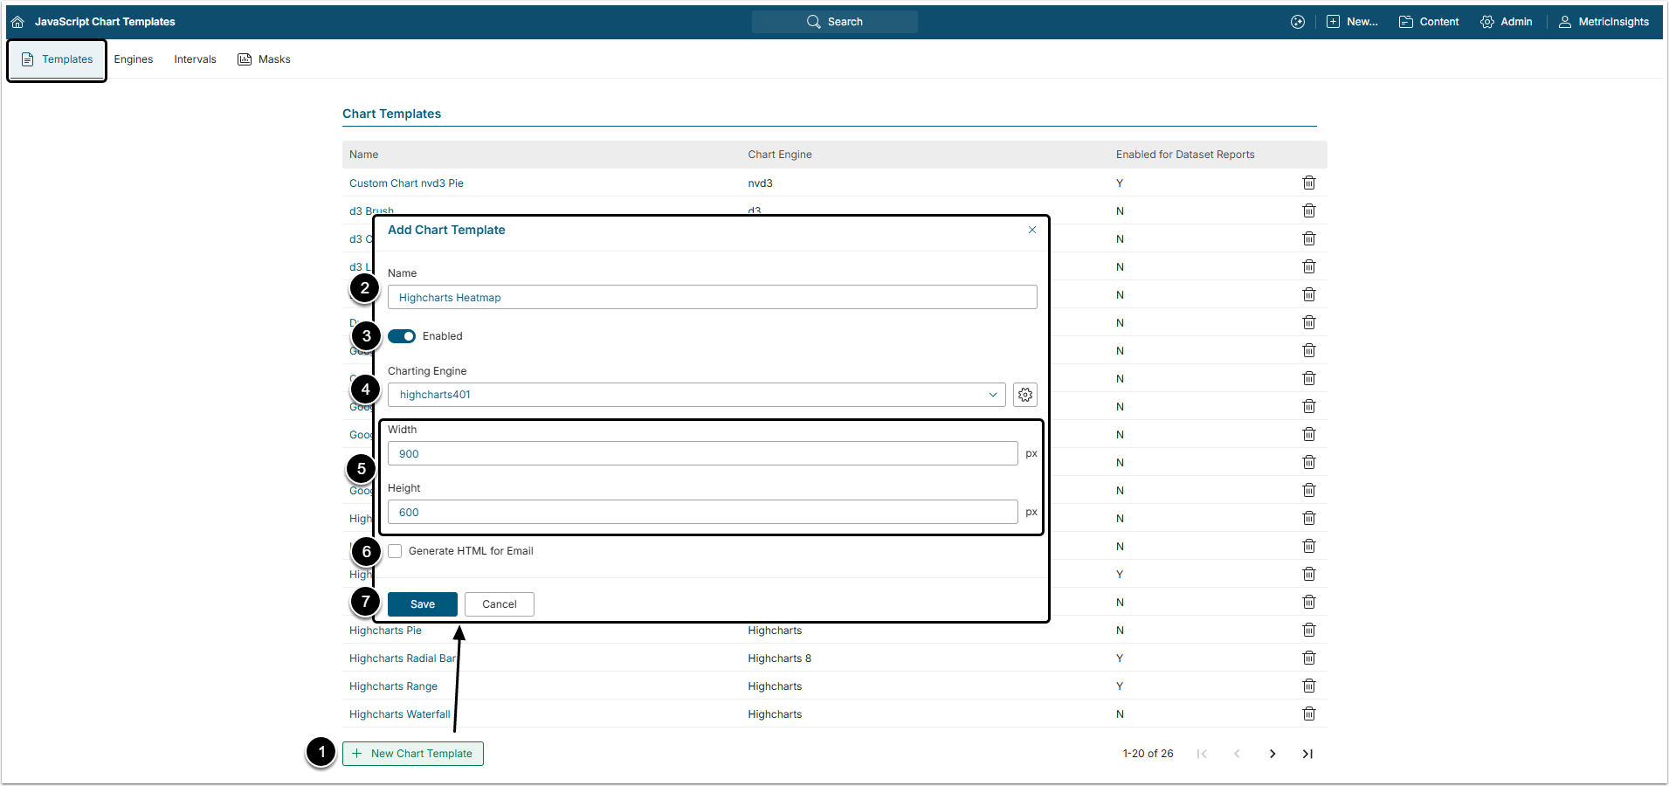1669x786 pixels.
Task: Check Generate HTML for Email checkbox
Action: pos(396,551)
